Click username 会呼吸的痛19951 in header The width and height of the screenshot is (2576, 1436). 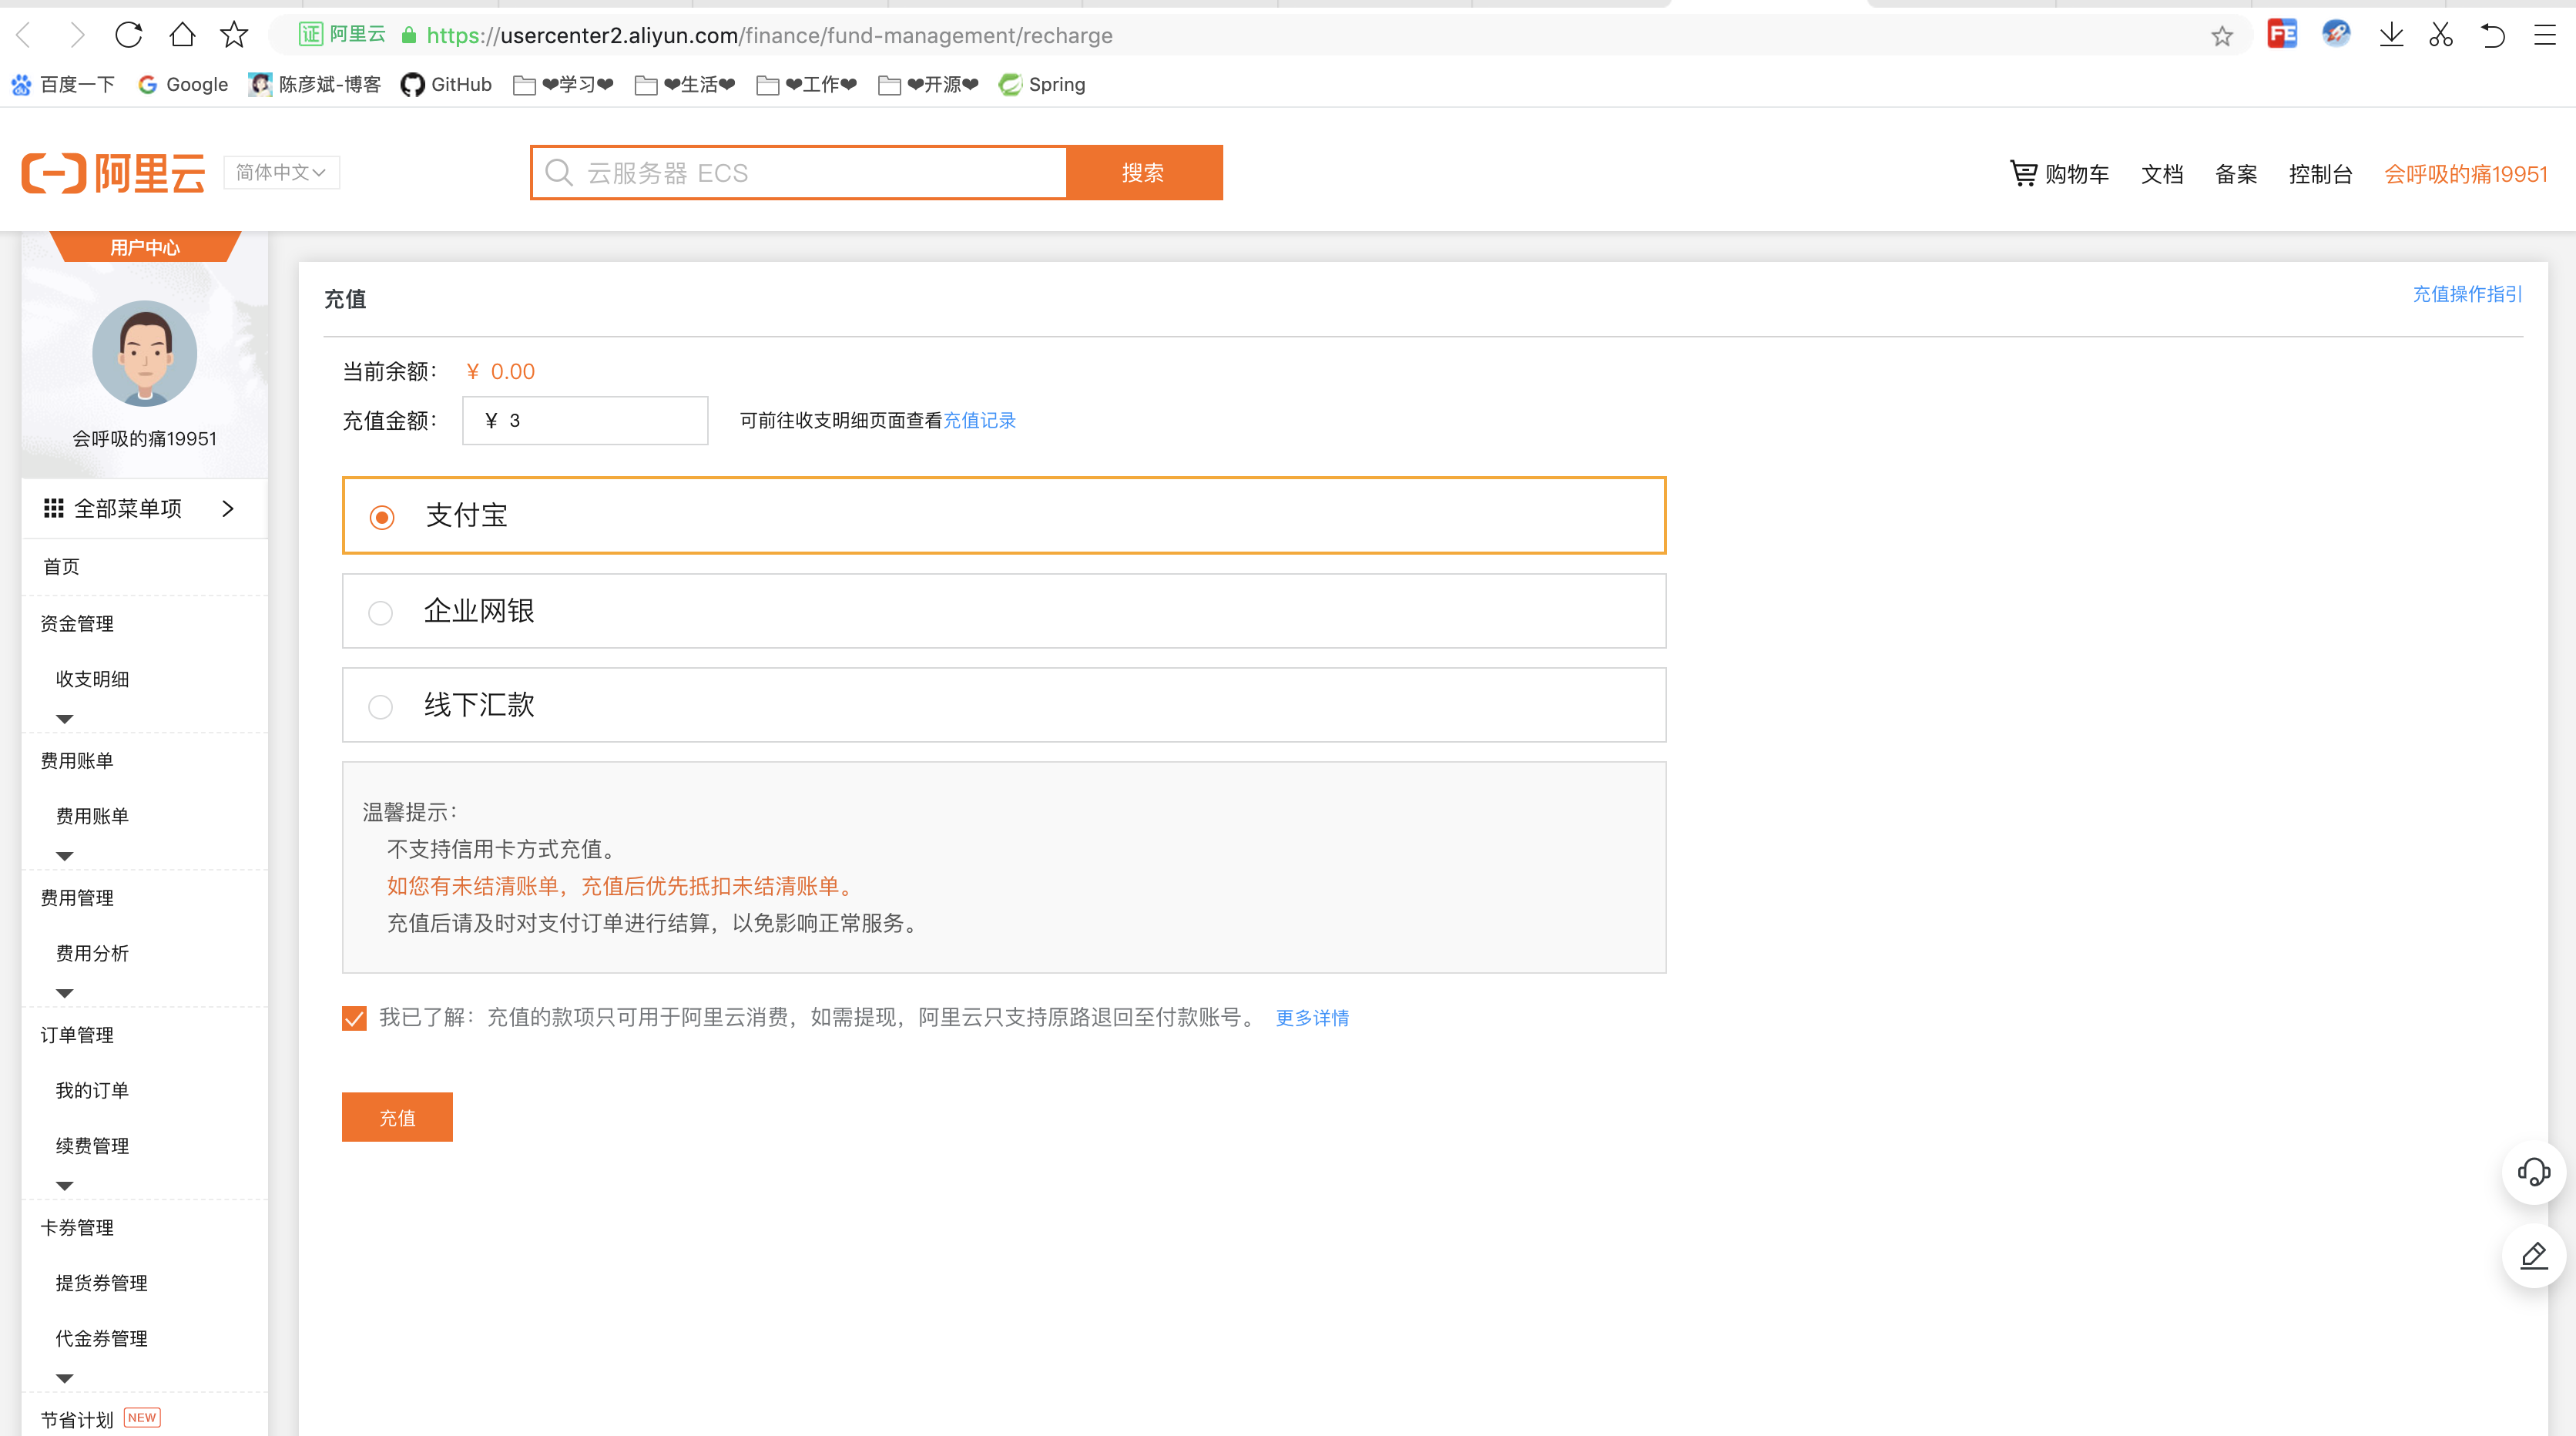point(2465,174)
